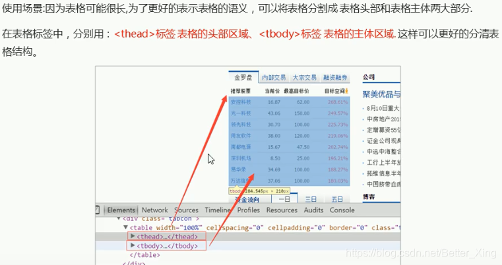This screenshot has width=502, height=265.
Task: Click the cellspacing="0" attribute text
Action: point(235,227)
